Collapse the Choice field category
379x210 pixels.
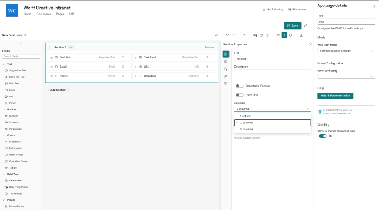click(x=4, y=135)
